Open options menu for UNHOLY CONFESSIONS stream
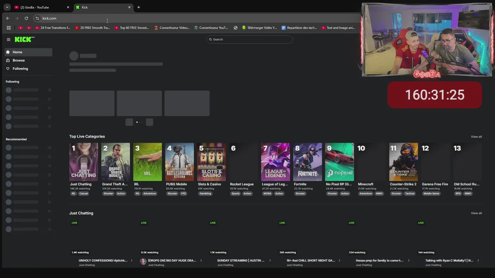This screenshot has height=278, width=495. point(131,261)
